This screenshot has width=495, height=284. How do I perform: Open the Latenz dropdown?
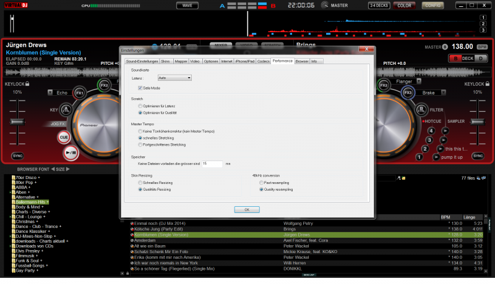[174, 78]
